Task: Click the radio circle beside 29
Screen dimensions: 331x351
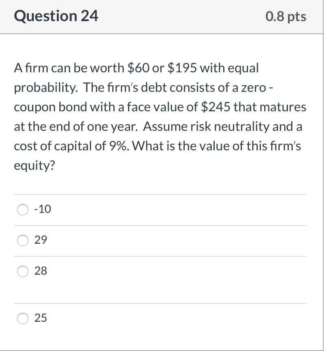Action: click(x=22, y=240)
